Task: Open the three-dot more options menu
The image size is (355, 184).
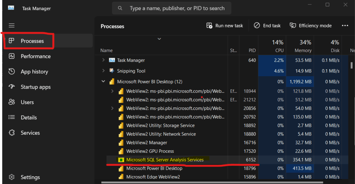Action: [x=345, y=26]
